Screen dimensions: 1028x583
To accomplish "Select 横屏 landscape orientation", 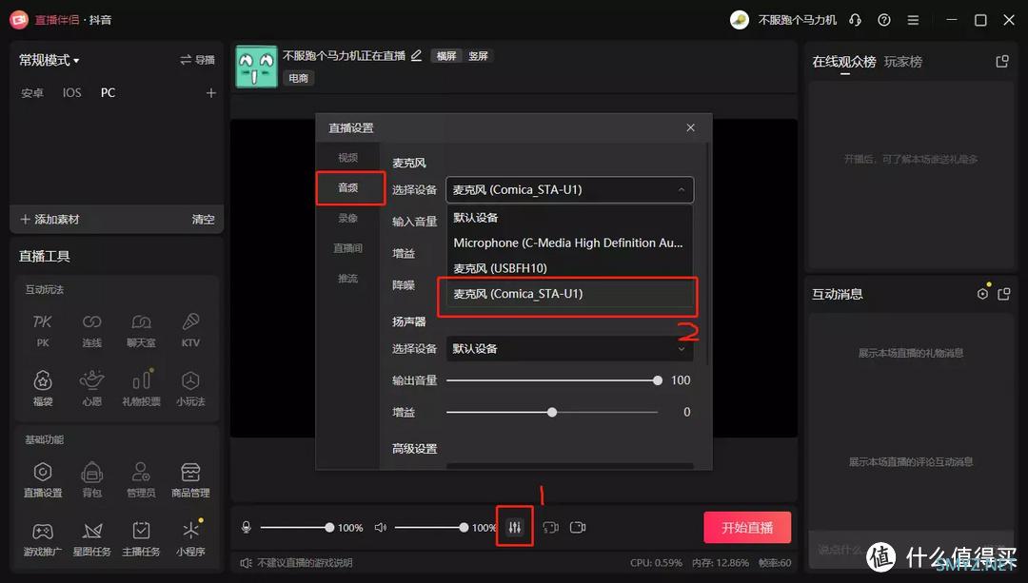I will coord(446,56).
